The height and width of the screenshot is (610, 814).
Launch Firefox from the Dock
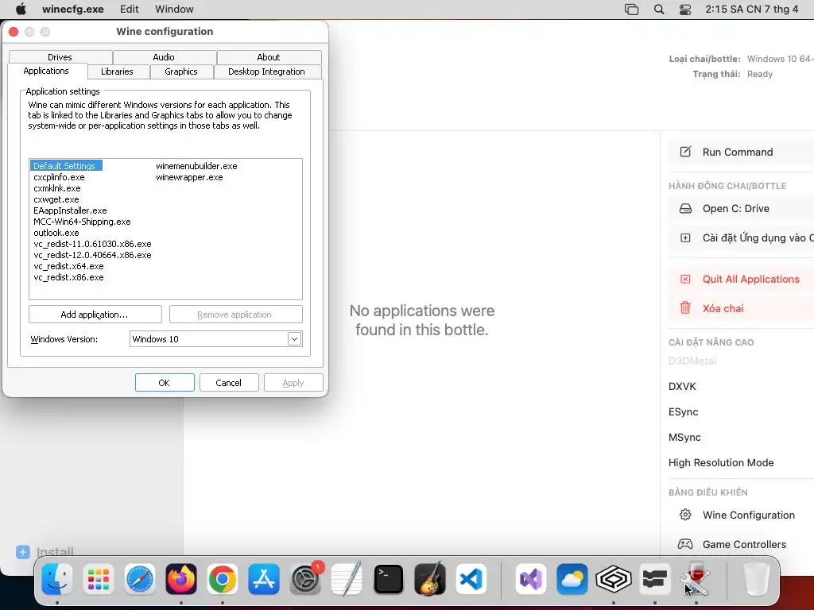(x=181, y=579)
